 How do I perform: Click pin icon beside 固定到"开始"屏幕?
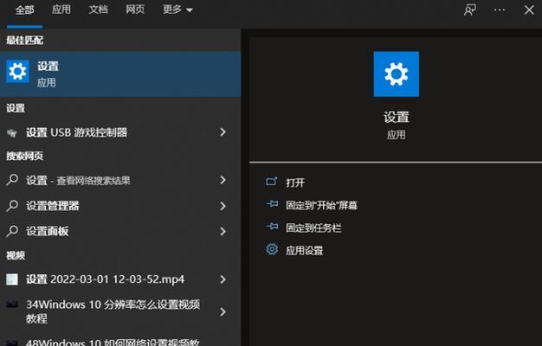tap(272, 204)
